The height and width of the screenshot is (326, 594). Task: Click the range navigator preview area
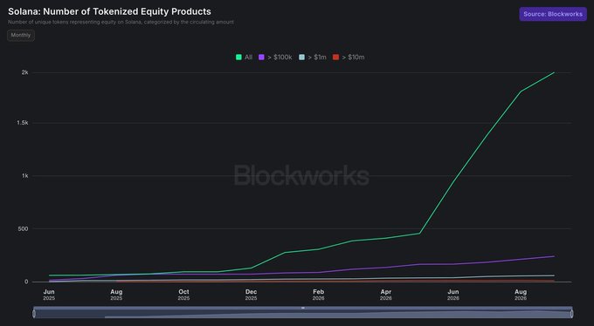point(303,314)
